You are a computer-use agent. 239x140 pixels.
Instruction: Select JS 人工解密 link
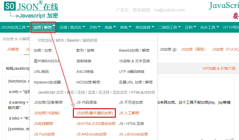(x=129, y=113)
